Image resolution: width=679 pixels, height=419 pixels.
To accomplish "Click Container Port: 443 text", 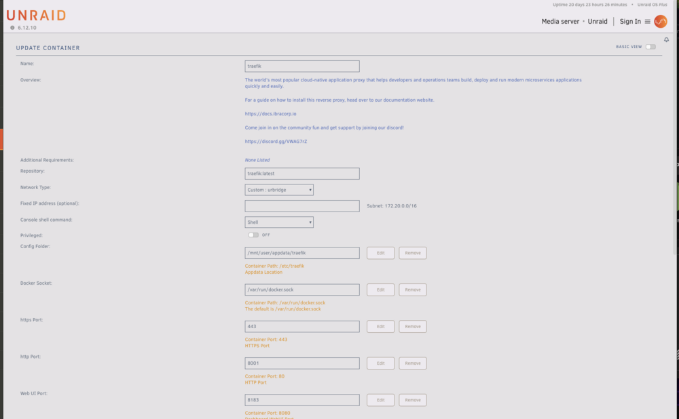I will click(x=266, y=340).
